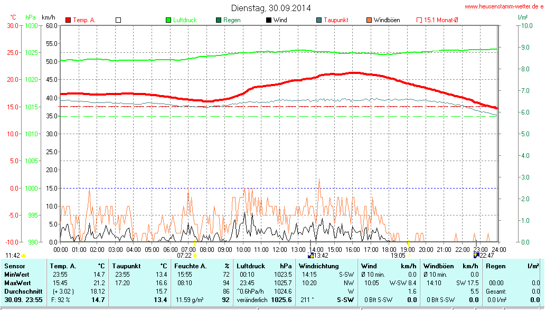Click the Wind legend label

[x=280, y=20]
